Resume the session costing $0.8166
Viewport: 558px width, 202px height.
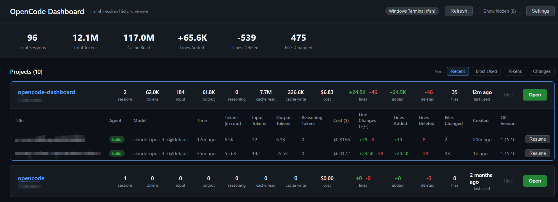click(538, 139)
